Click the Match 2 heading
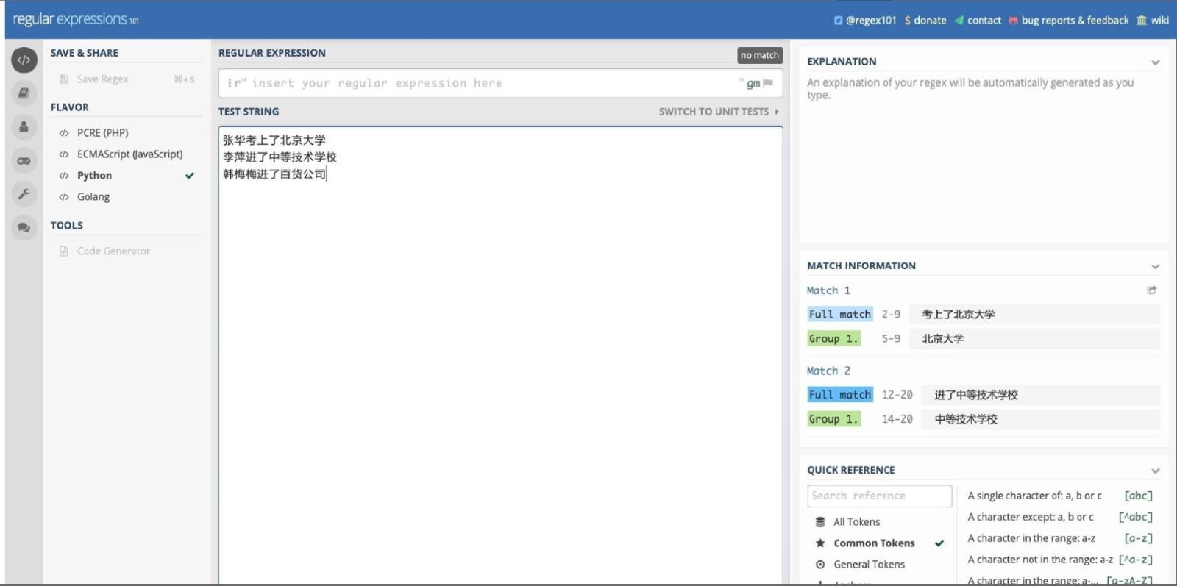Viewport: 1177px width, 586px height. tap(828, 371)
